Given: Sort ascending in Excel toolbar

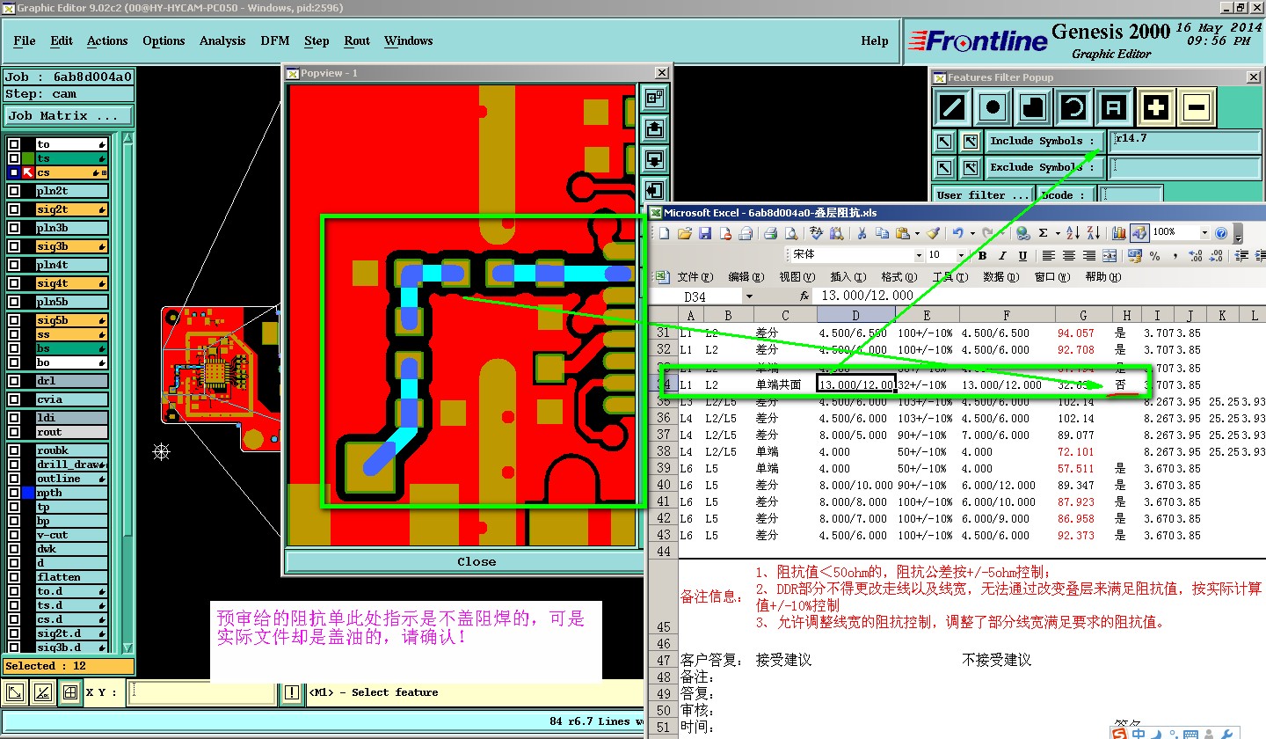Looking at the screenshot, I should (x=1073, y=233).
